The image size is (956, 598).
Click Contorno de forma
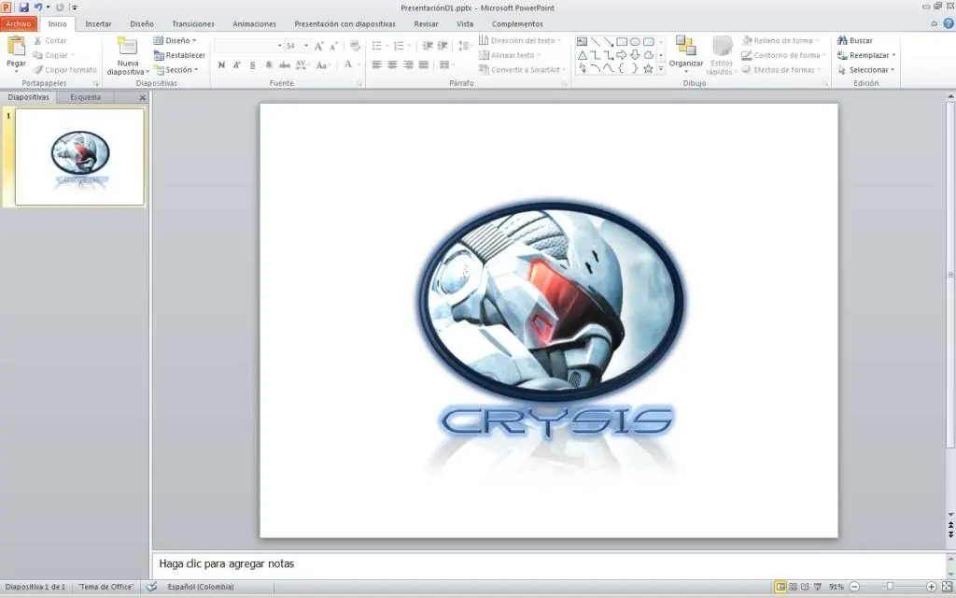coord(783,55)
